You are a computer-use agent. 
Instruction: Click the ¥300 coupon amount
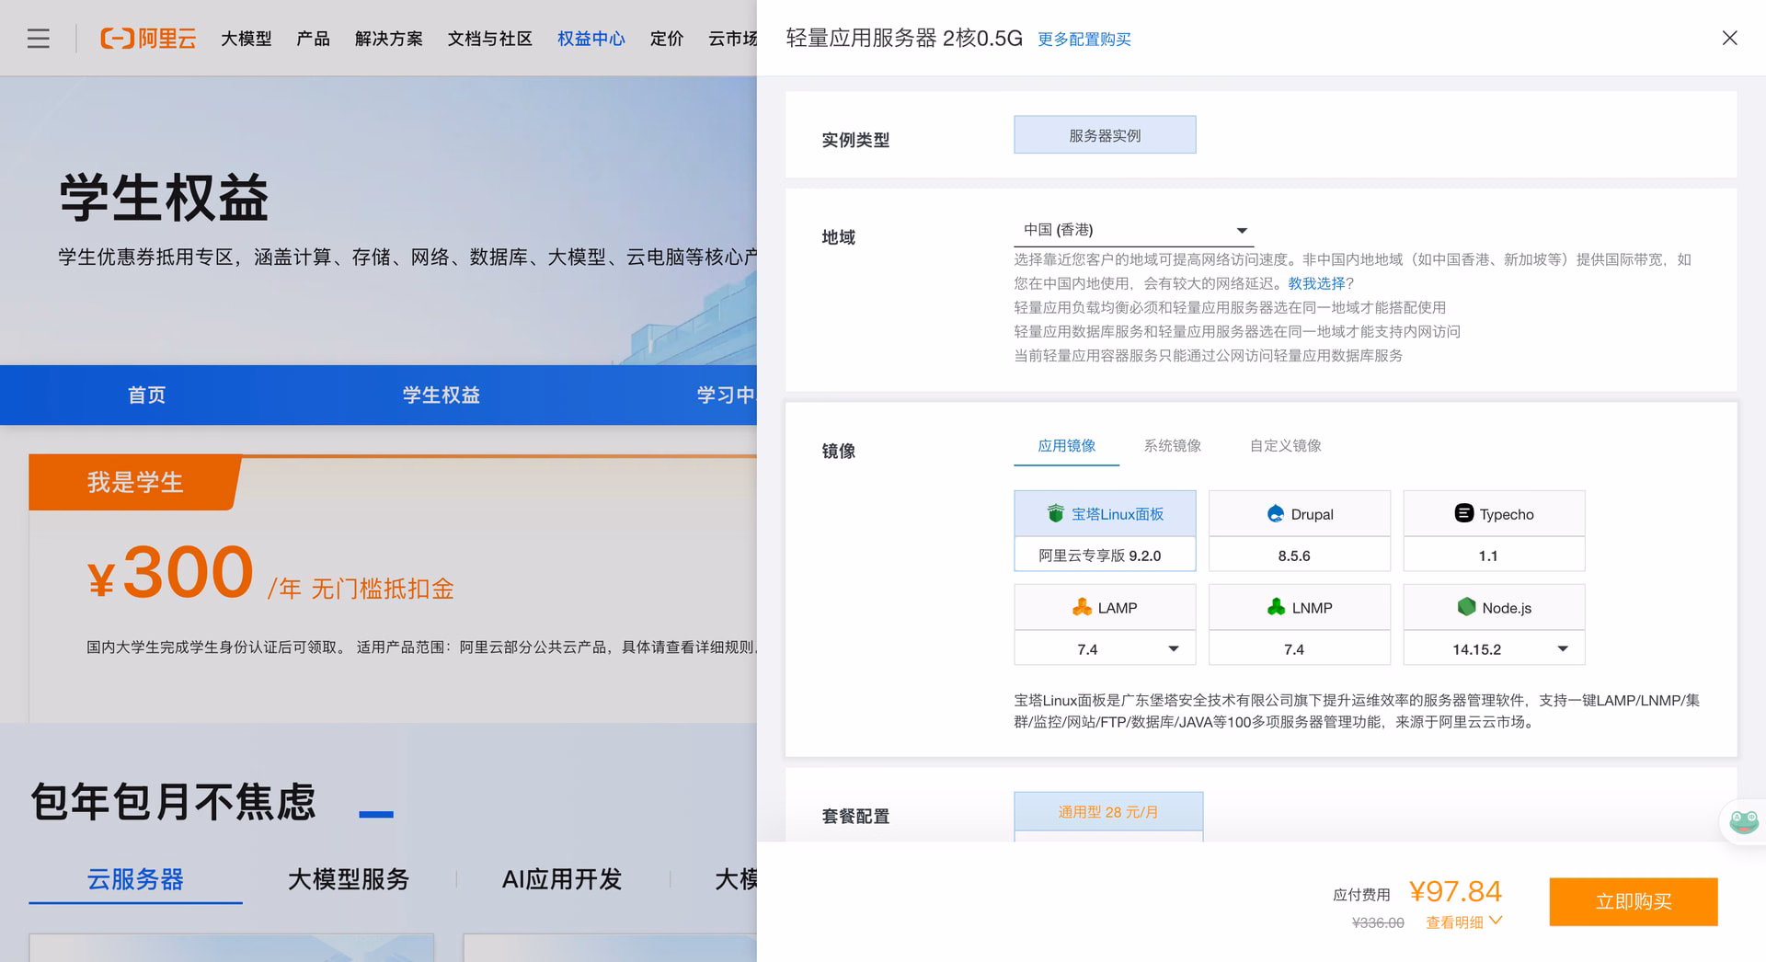click(x=170, y=573)
